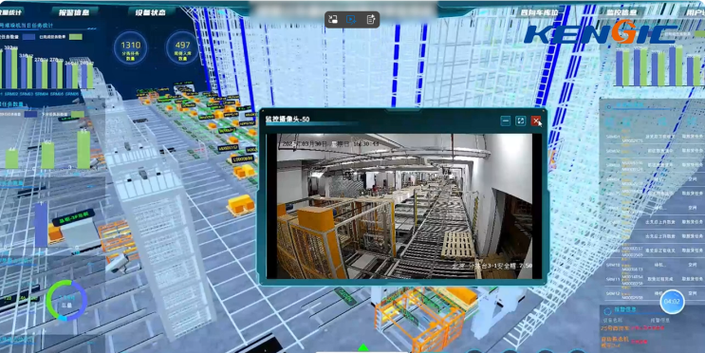
Task: Click the security camera model in 3D scene
Action: 118,264
